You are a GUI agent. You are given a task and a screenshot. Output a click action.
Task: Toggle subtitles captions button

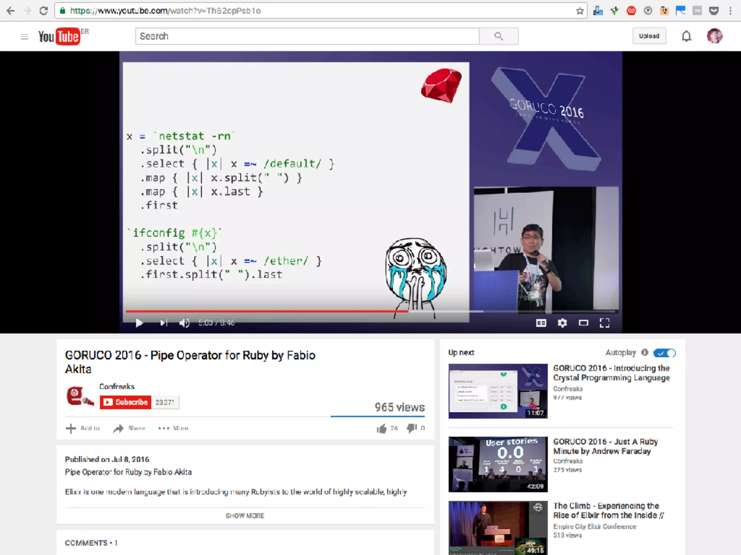[x=541, y=323]
